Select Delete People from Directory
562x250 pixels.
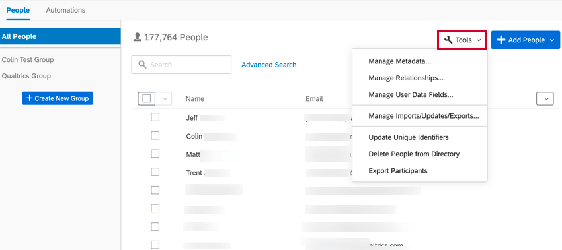(x=414, y=154)
